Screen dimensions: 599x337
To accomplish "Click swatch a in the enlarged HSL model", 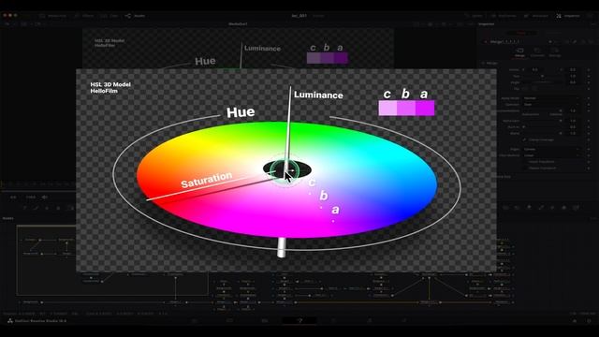I will [x=425, y=108].
